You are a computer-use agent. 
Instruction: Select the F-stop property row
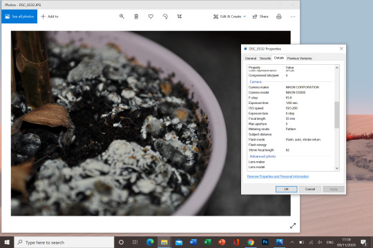[x=291, y=98]
